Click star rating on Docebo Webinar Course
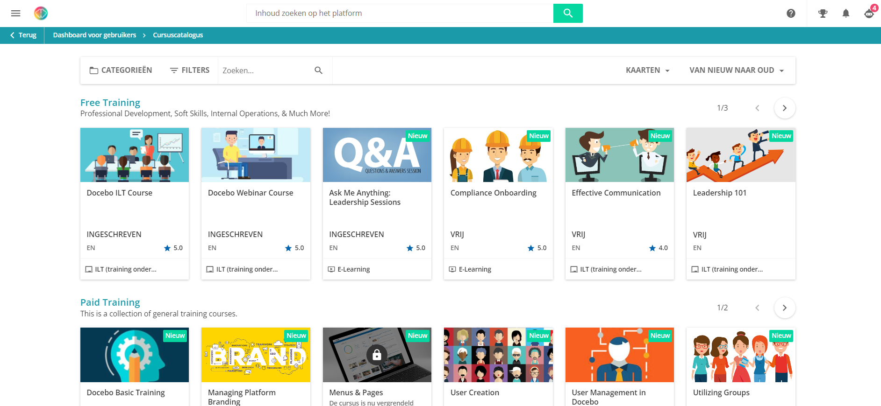This screenshot has width=881, height=406. coord(288,248)
